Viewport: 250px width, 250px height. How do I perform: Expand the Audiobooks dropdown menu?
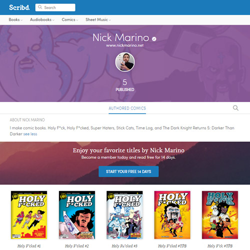pyautogui.click(x=42, y=19)
